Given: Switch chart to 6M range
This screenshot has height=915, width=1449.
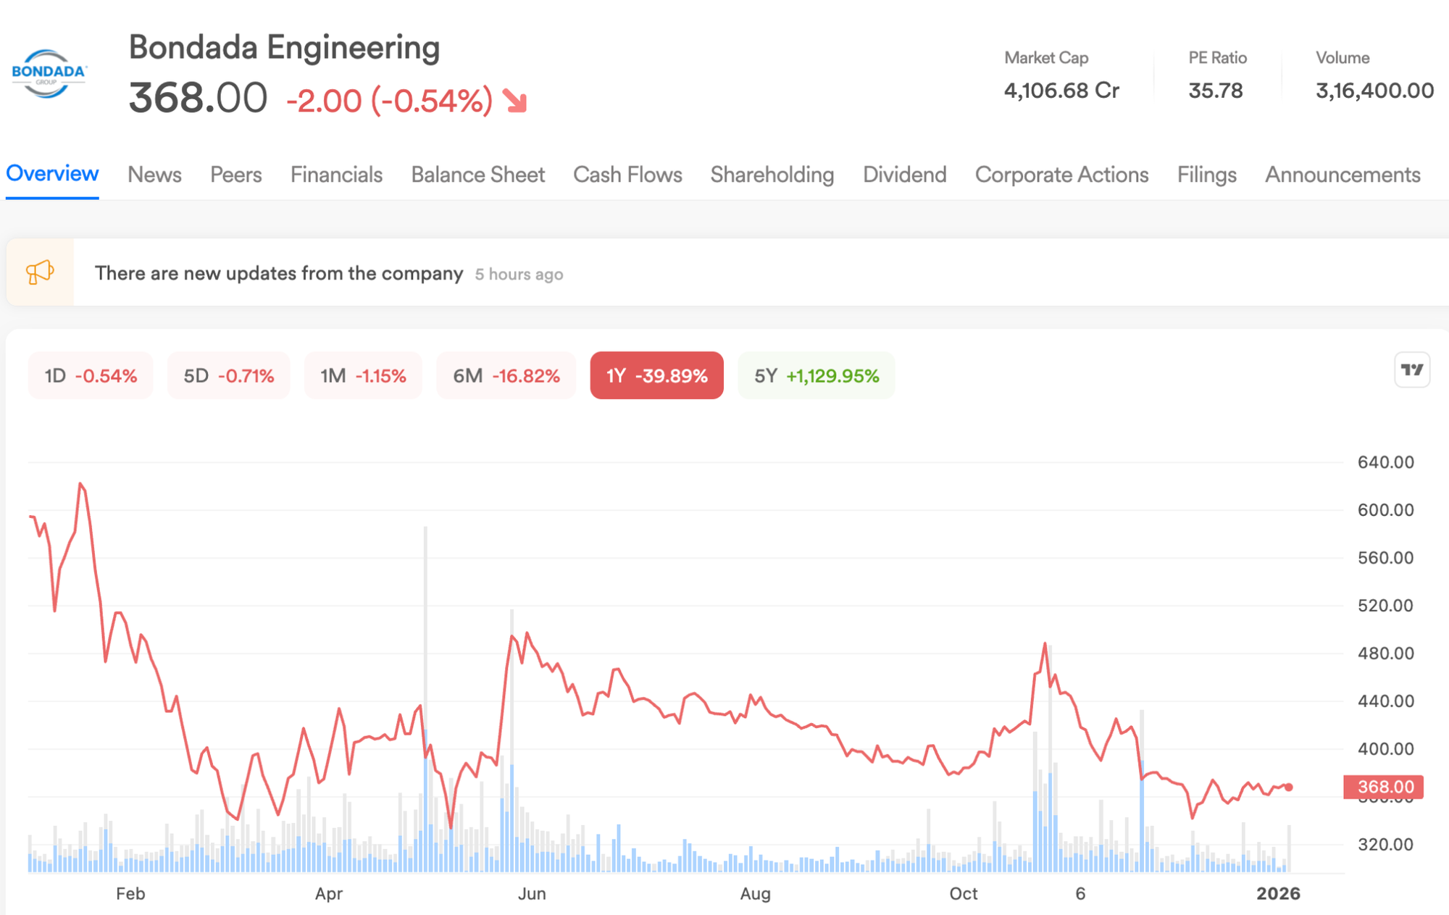Looking at the screenshot, I should (x=506, y=376).
